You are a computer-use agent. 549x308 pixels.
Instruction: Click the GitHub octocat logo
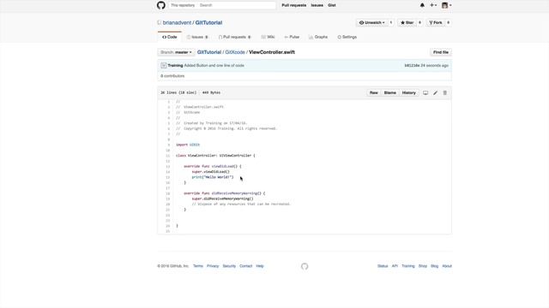pyautogui.click(x=161, y=5)
